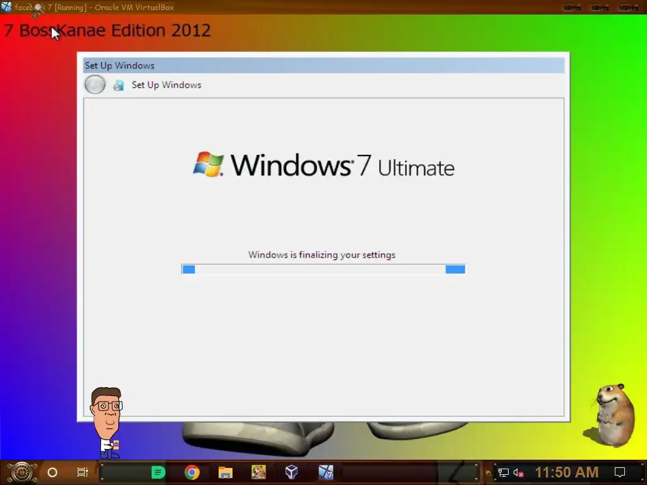Open the steampunk Start button
Screen dimensions: 647x485
[x=22, y=472]
